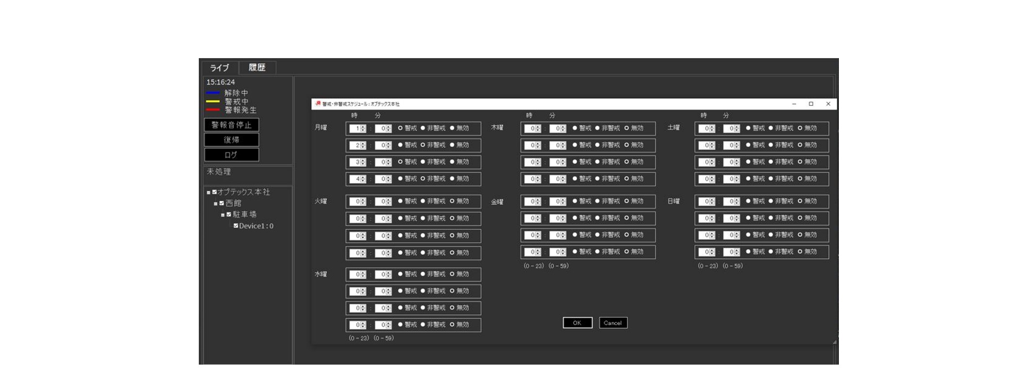The width and height of the screenshot is (1027, 383).
Task: Click the Device1:0 tree item label
Action: click(256, 226)
